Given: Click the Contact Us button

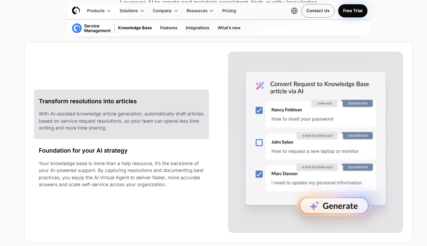Looking at the screenshot, I should point(318,11).
